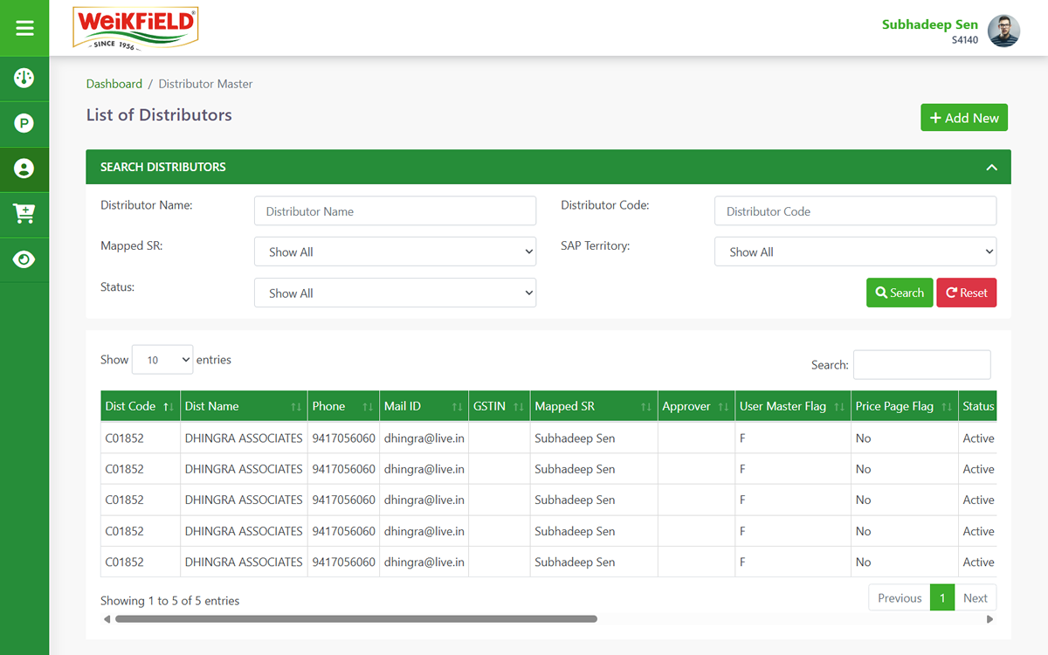Go to Previous page

point(900,598)
